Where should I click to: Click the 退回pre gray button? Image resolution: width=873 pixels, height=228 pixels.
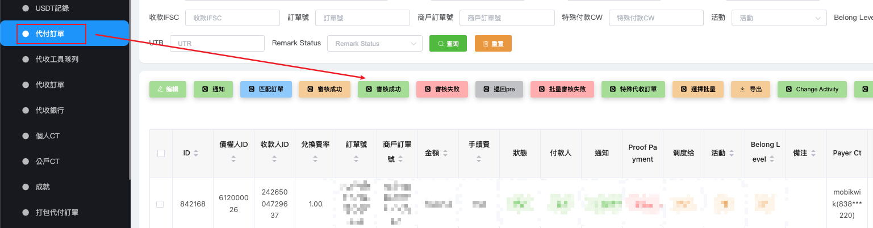tap(499, 90)
